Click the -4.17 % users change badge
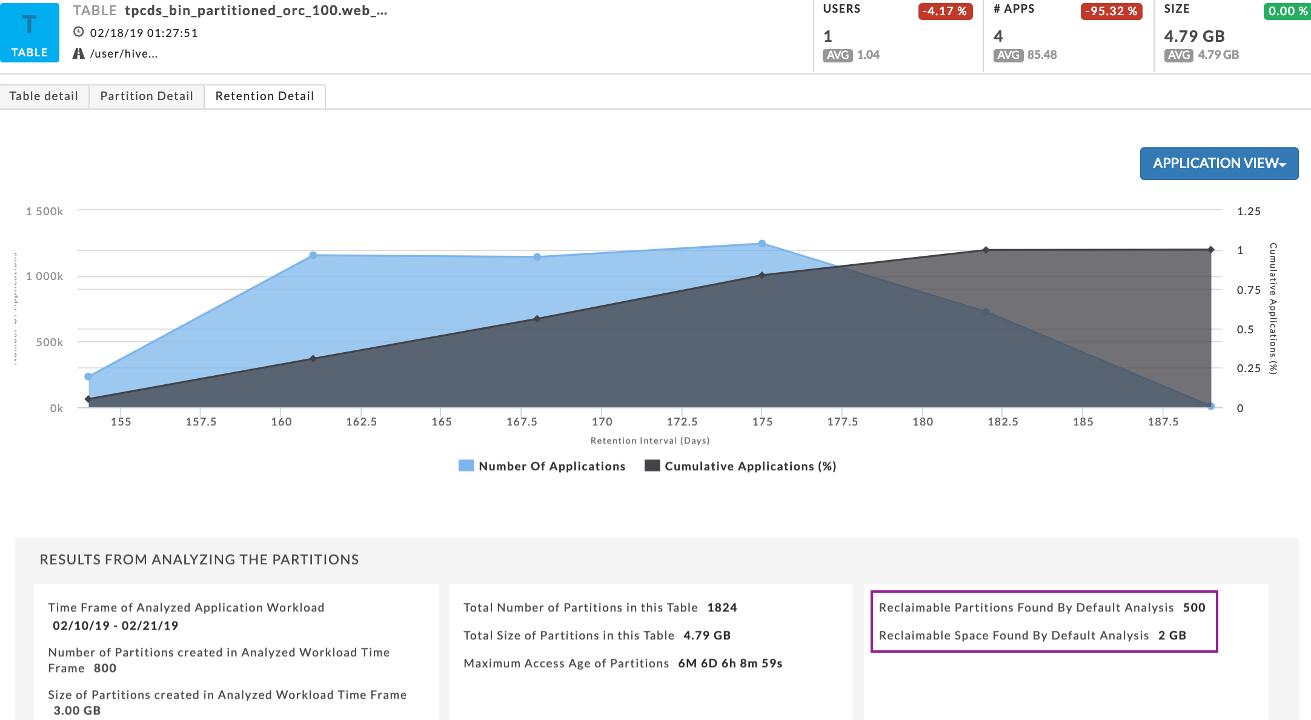Viewport: 1311px width, 720px height. pyautogui.click(x=945, y=12)
